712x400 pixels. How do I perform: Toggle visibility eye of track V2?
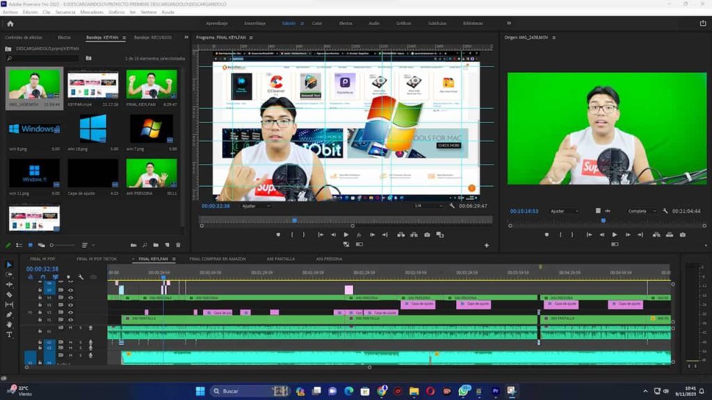(70, 312)
